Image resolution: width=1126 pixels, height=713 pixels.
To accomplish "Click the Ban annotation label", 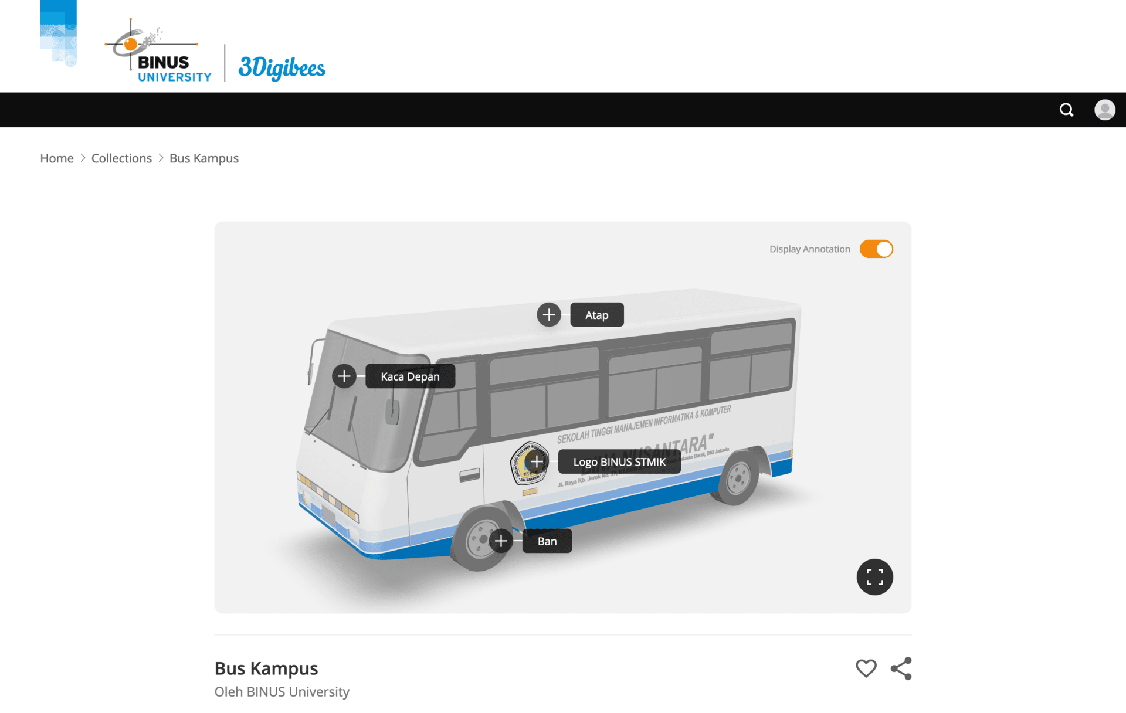I will 547,541.
